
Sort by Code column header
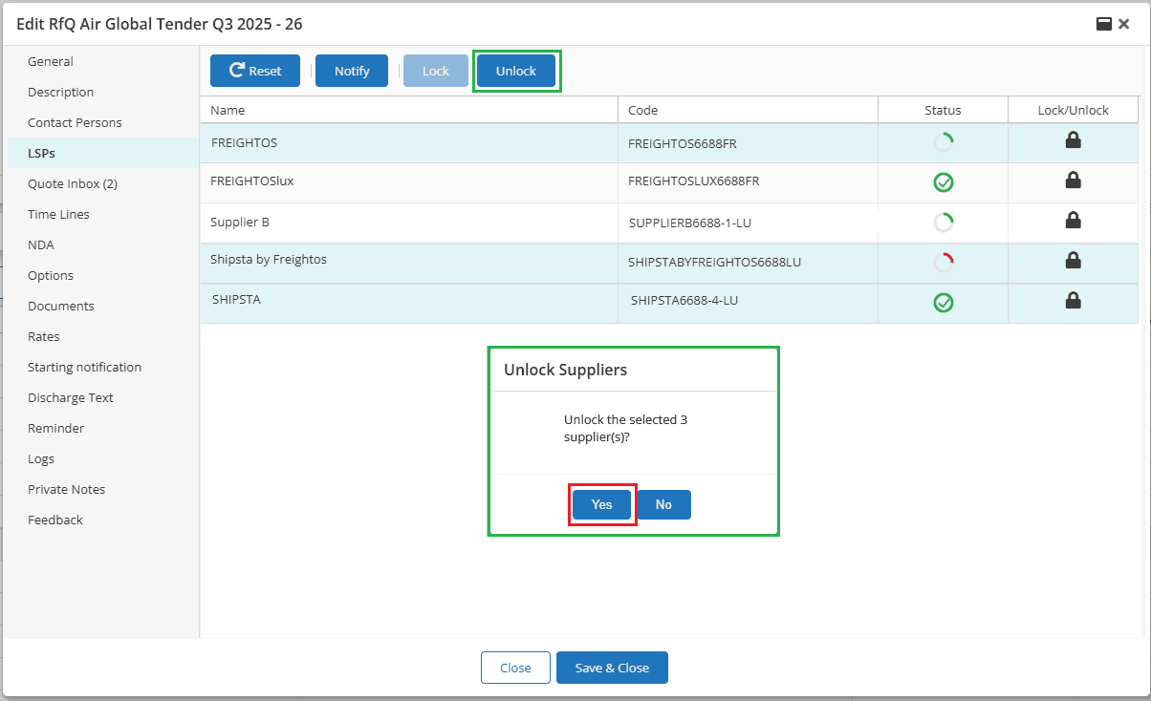click(x=748, y=110)
